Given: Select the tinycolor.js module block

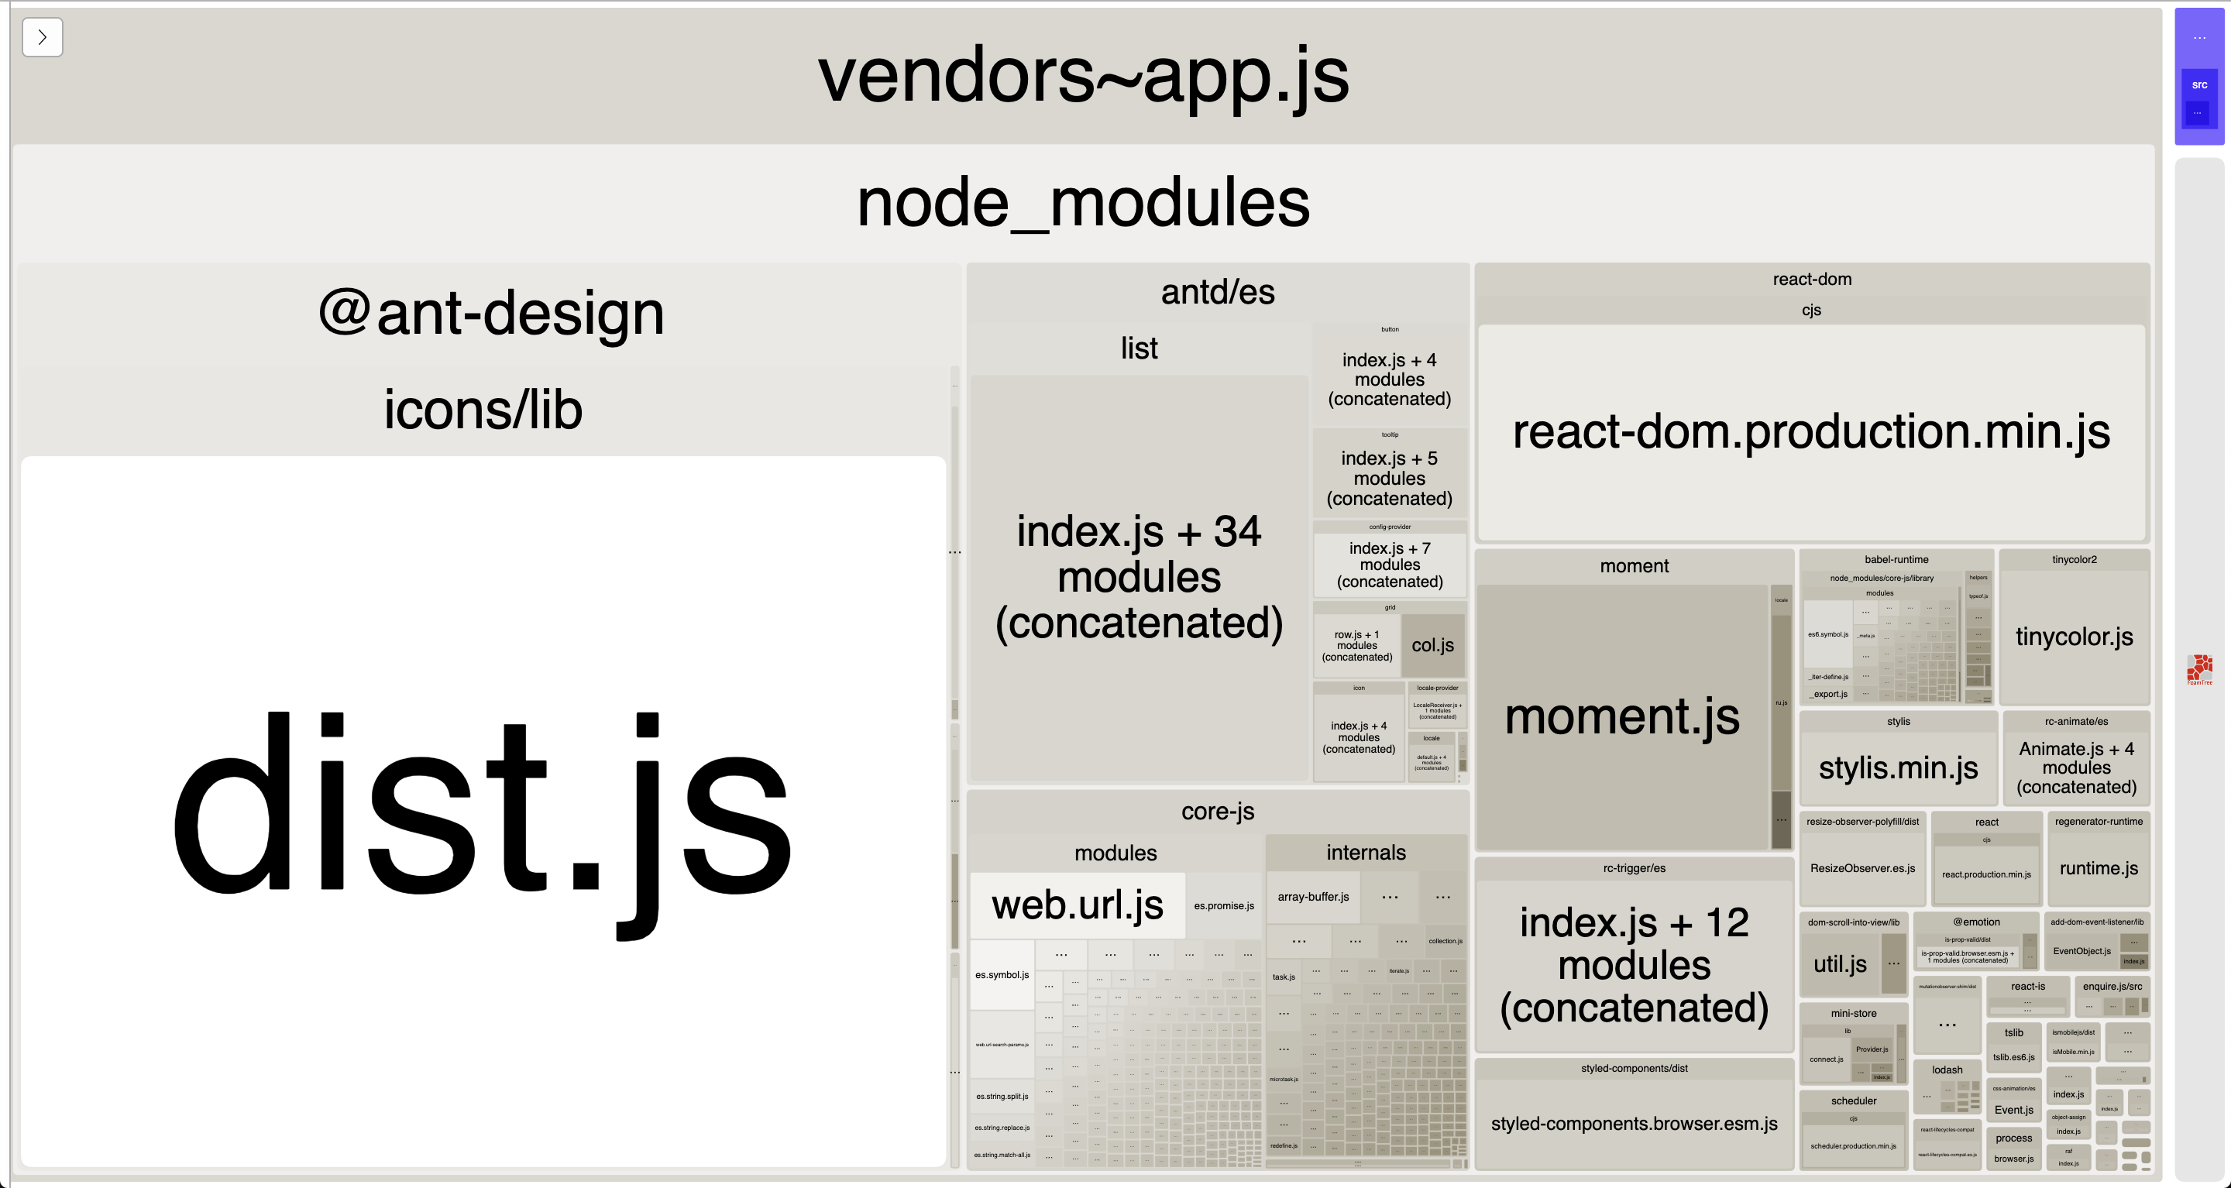Looking at the screenshot, I should pos(2074,637).
